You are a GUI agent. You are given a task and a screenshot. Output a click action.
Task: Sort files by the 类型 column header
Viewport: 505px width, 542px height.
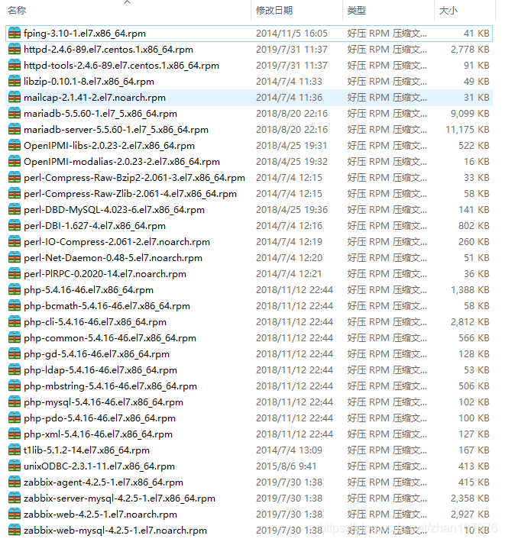coord(357,11)
